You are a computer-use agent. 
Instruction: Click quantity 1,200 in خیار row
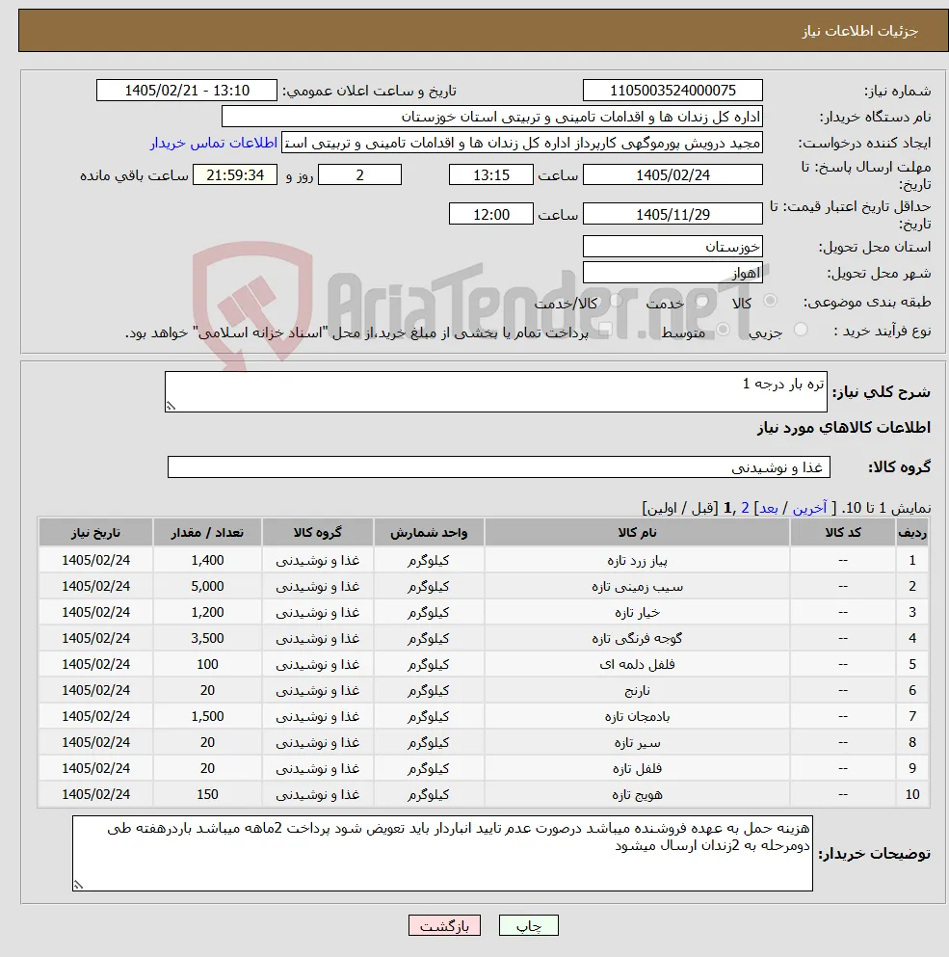(207, 612)
